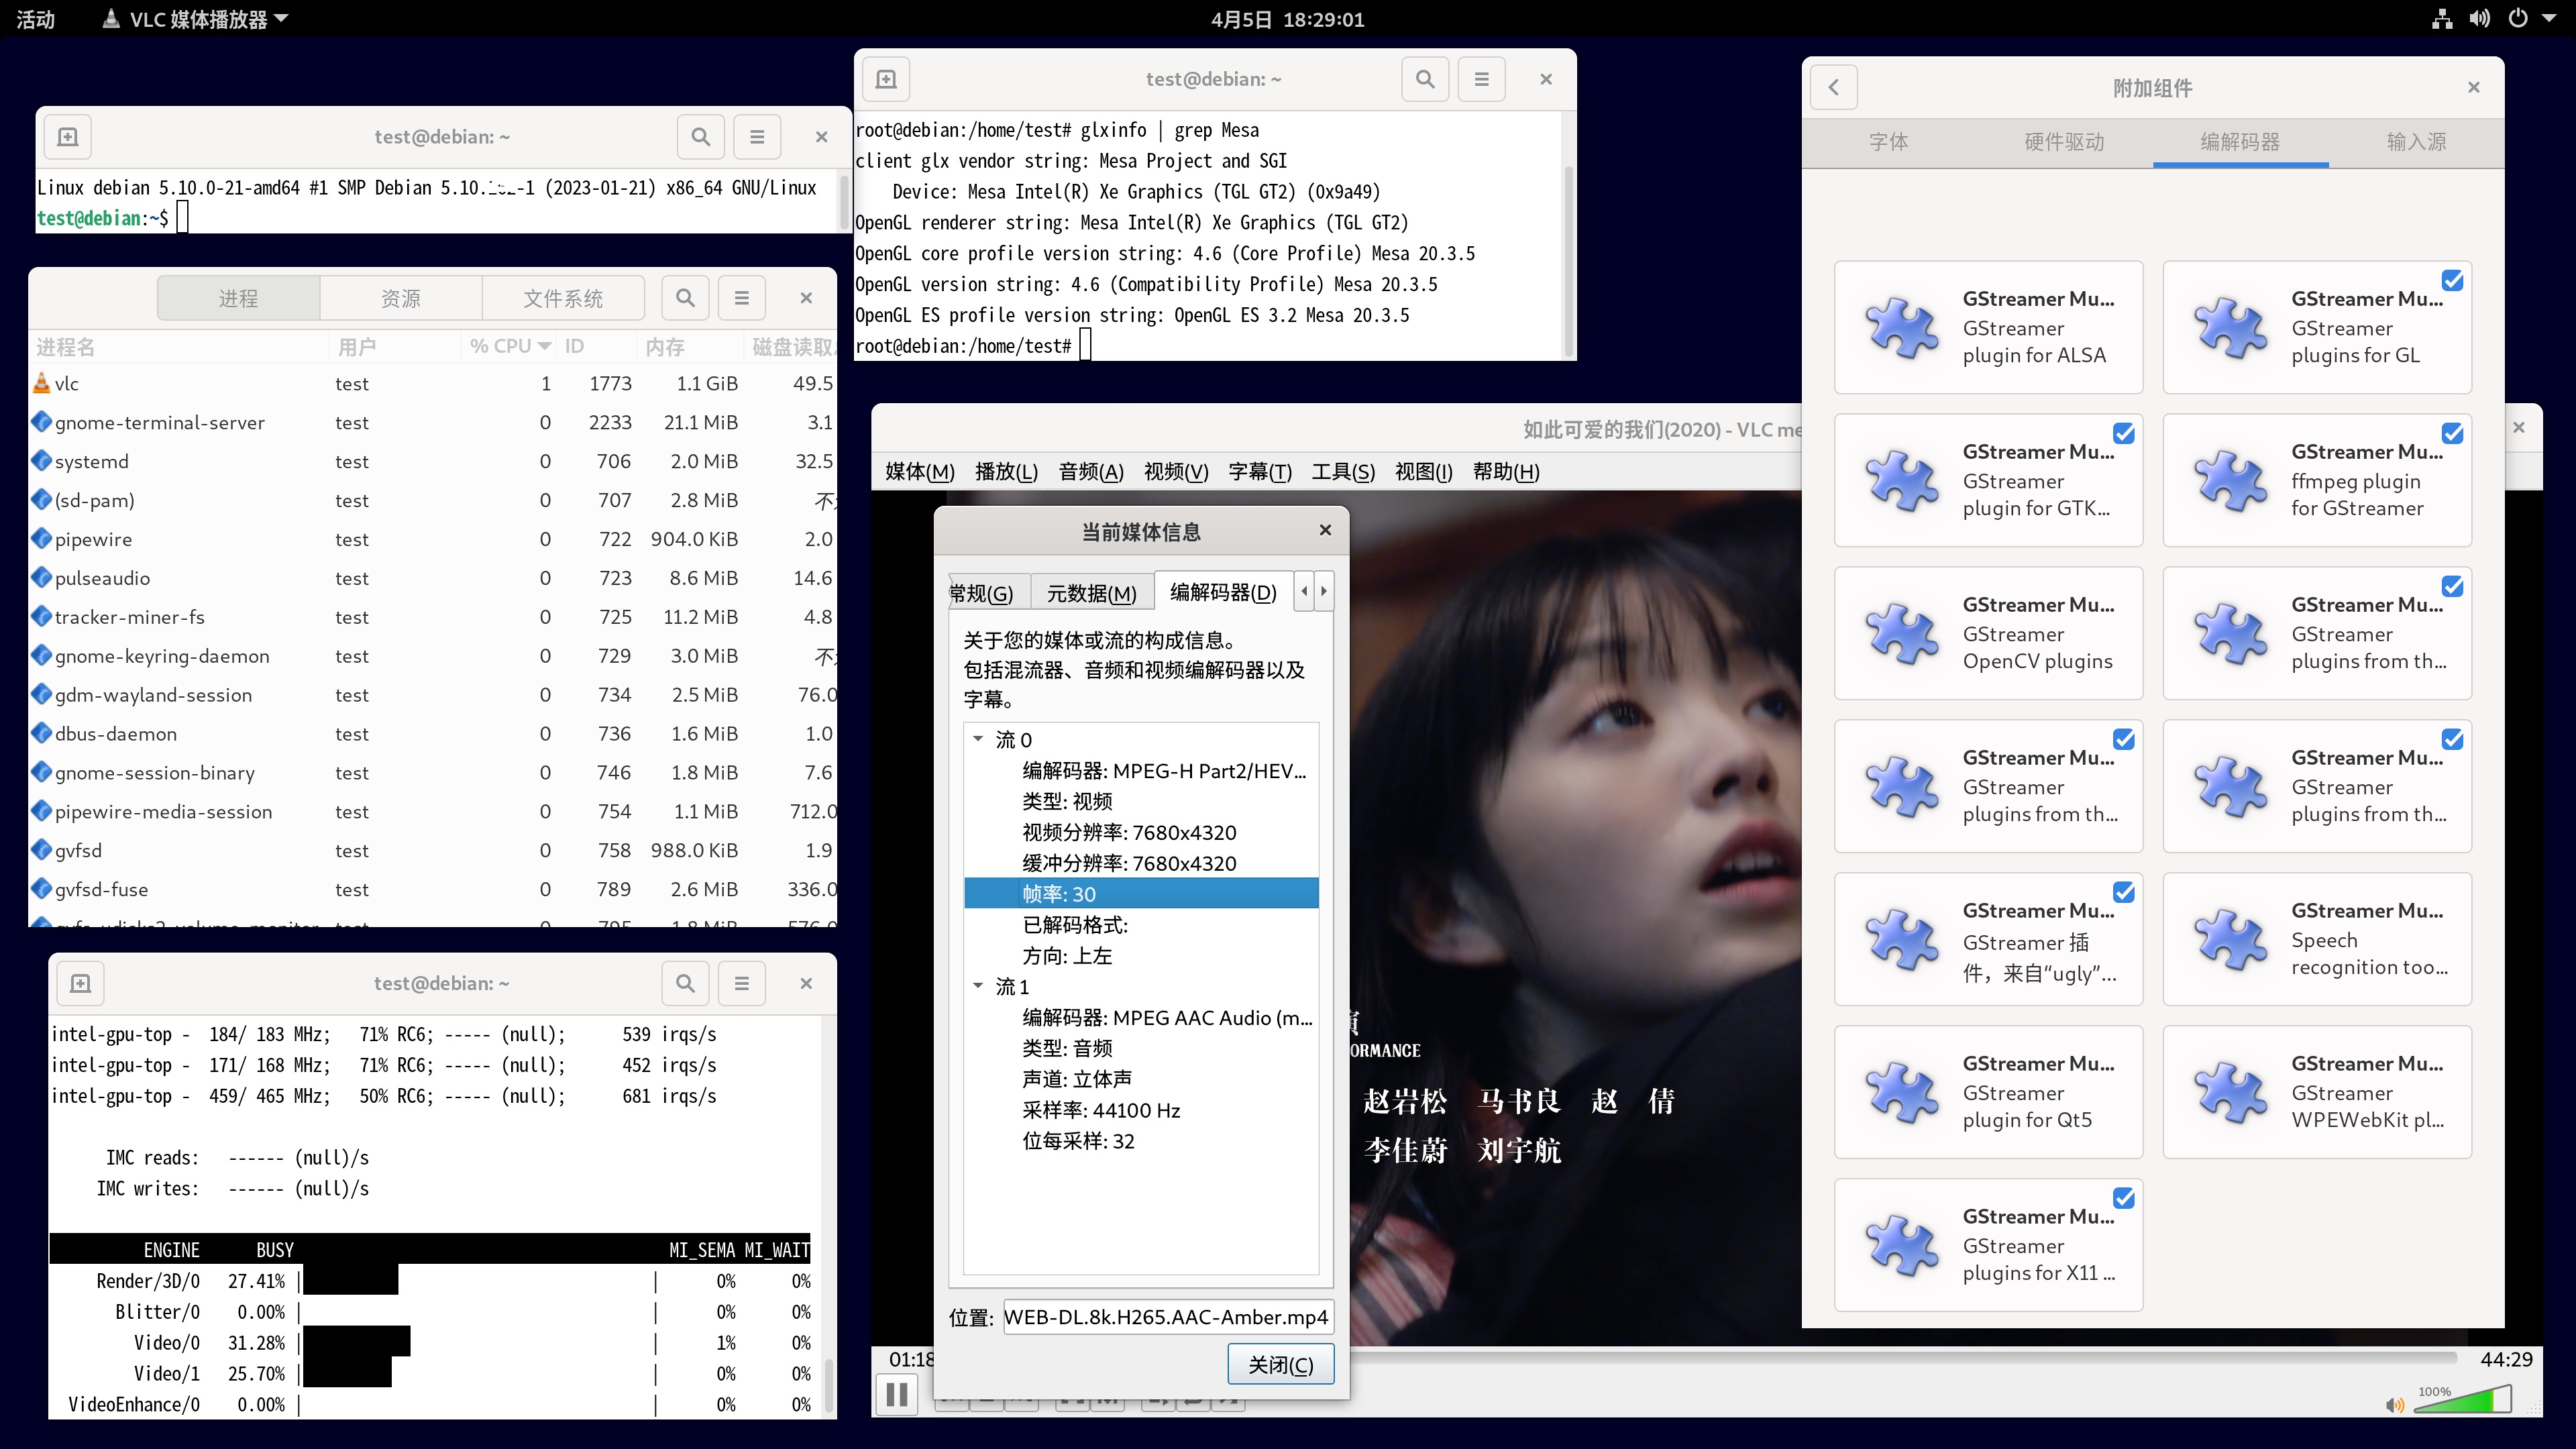Collapse the 流 0 stream entry
The width and height of the screenshot is (2576, 1449).
click(978, 740)
